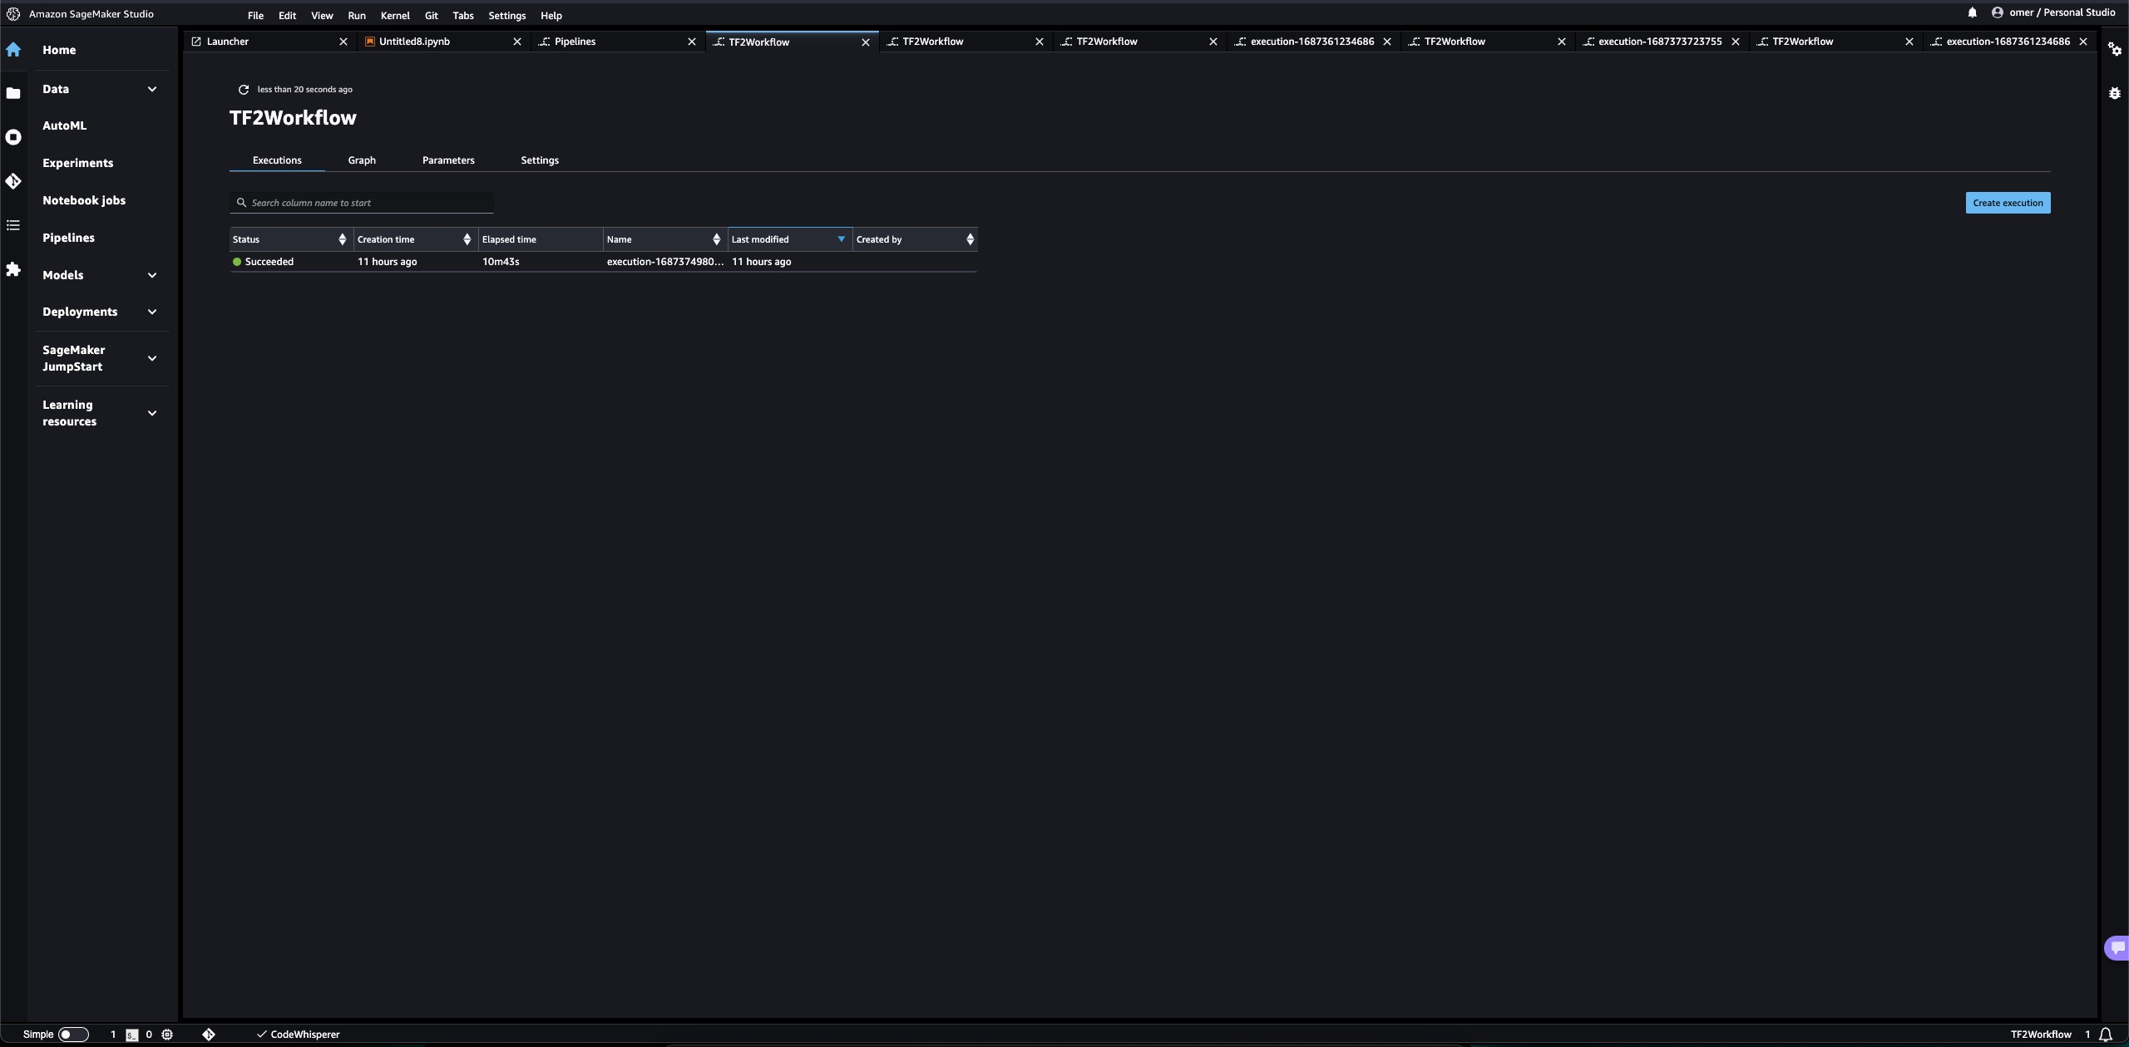Sort by the Status column arrows
2129x1047 pixels.
click(x=342, y=239)
